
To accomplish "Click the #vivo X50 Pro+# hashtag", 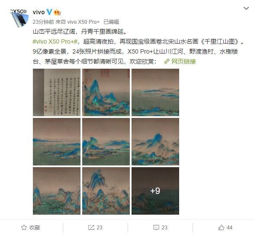I will click(x=55, y=41).
